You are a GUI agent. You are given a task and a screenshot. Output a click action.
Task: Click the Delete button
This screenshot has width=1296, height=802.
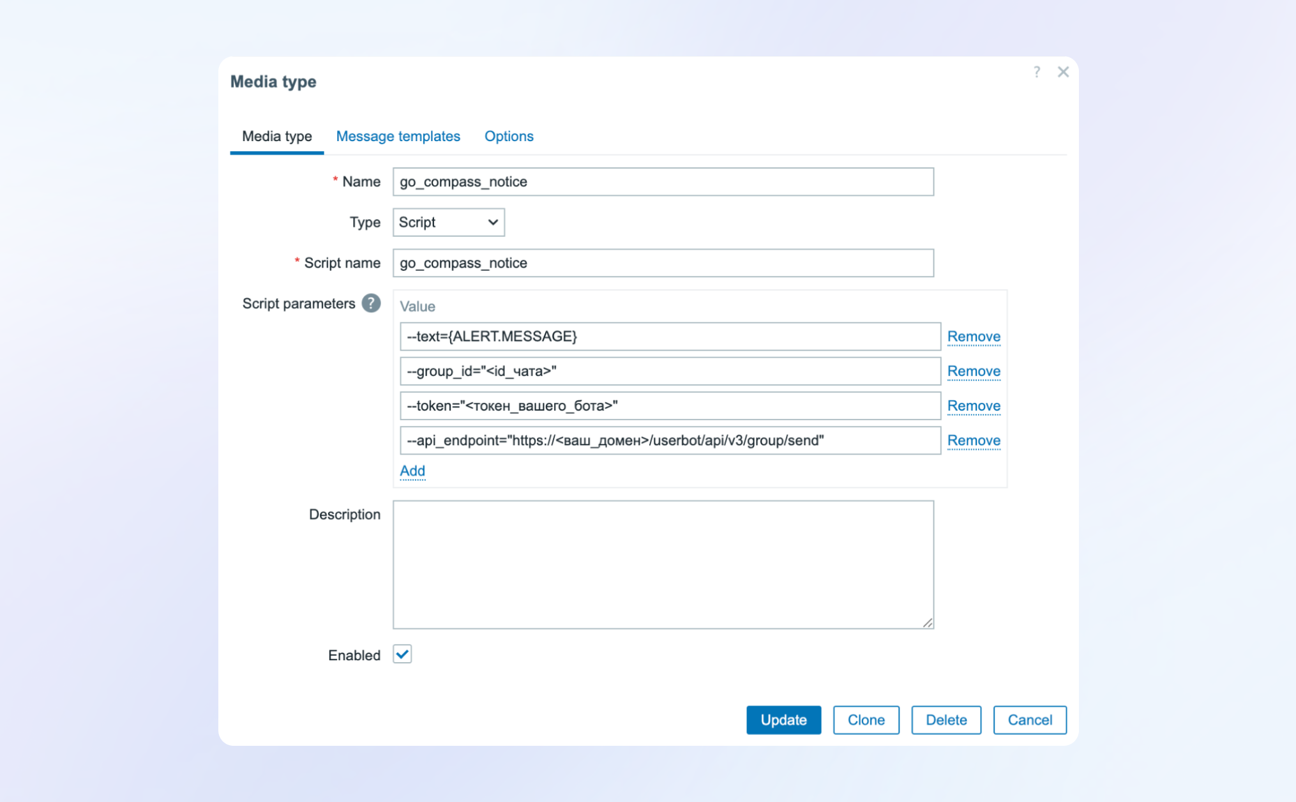point(946,720)
